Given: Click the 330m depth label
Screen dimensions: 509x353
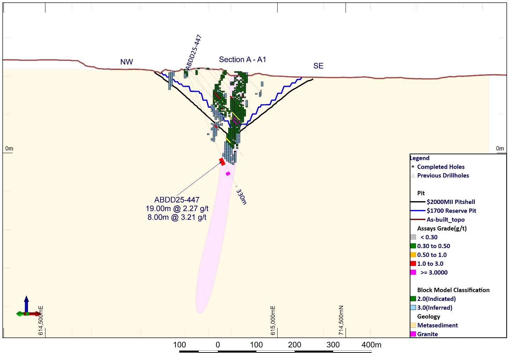Looking at the screenshot, I should tap(241, 197).
